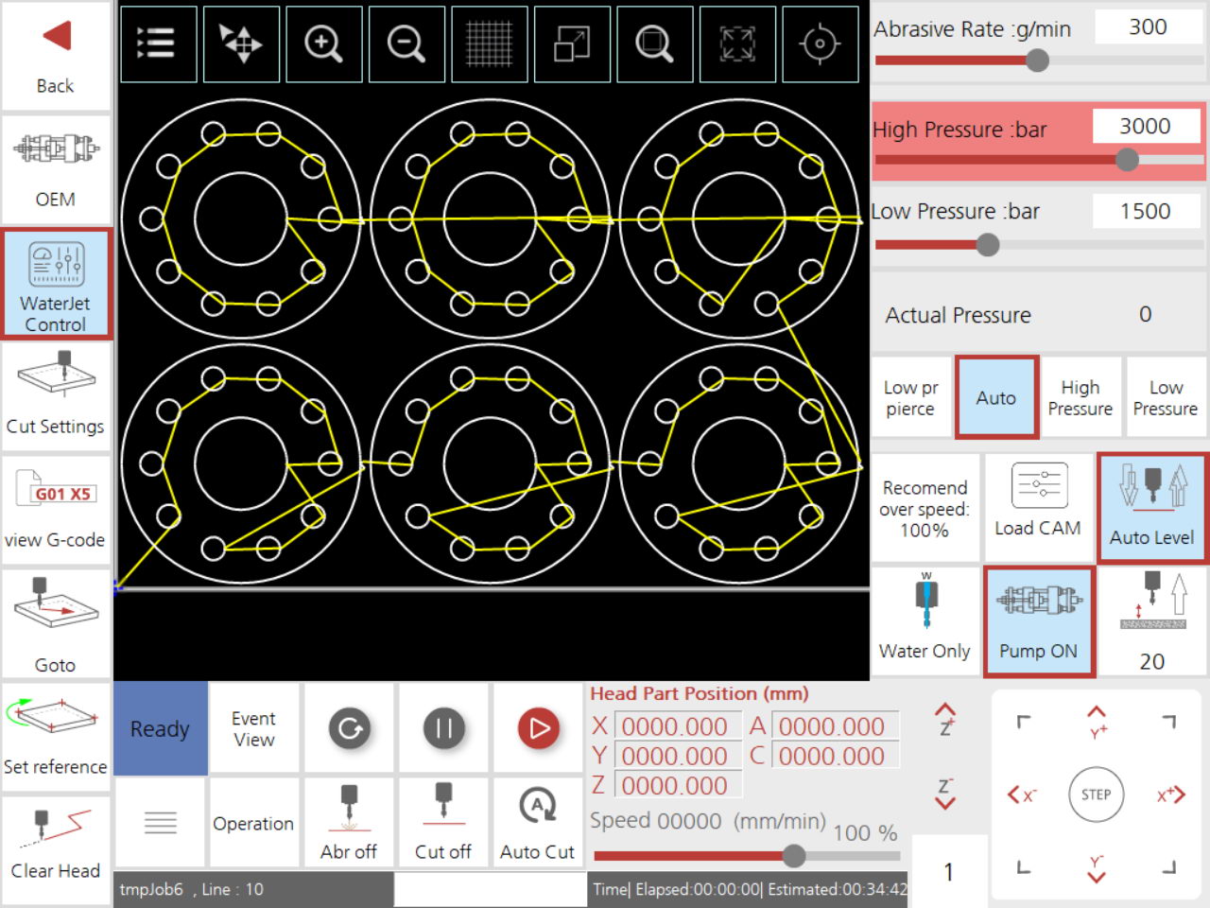Toggle Pump ON
This screenshot has height=908, width=1210.
(1039, 620)
